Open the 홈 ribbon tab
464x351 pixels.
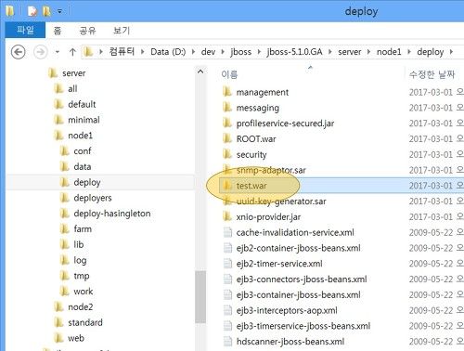58,31
